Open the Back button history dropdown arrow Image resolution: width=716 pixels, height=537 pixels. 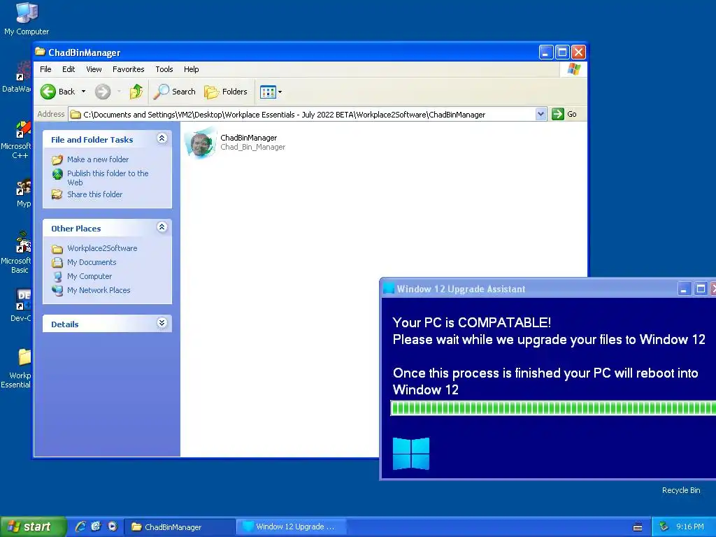point(84,92)
